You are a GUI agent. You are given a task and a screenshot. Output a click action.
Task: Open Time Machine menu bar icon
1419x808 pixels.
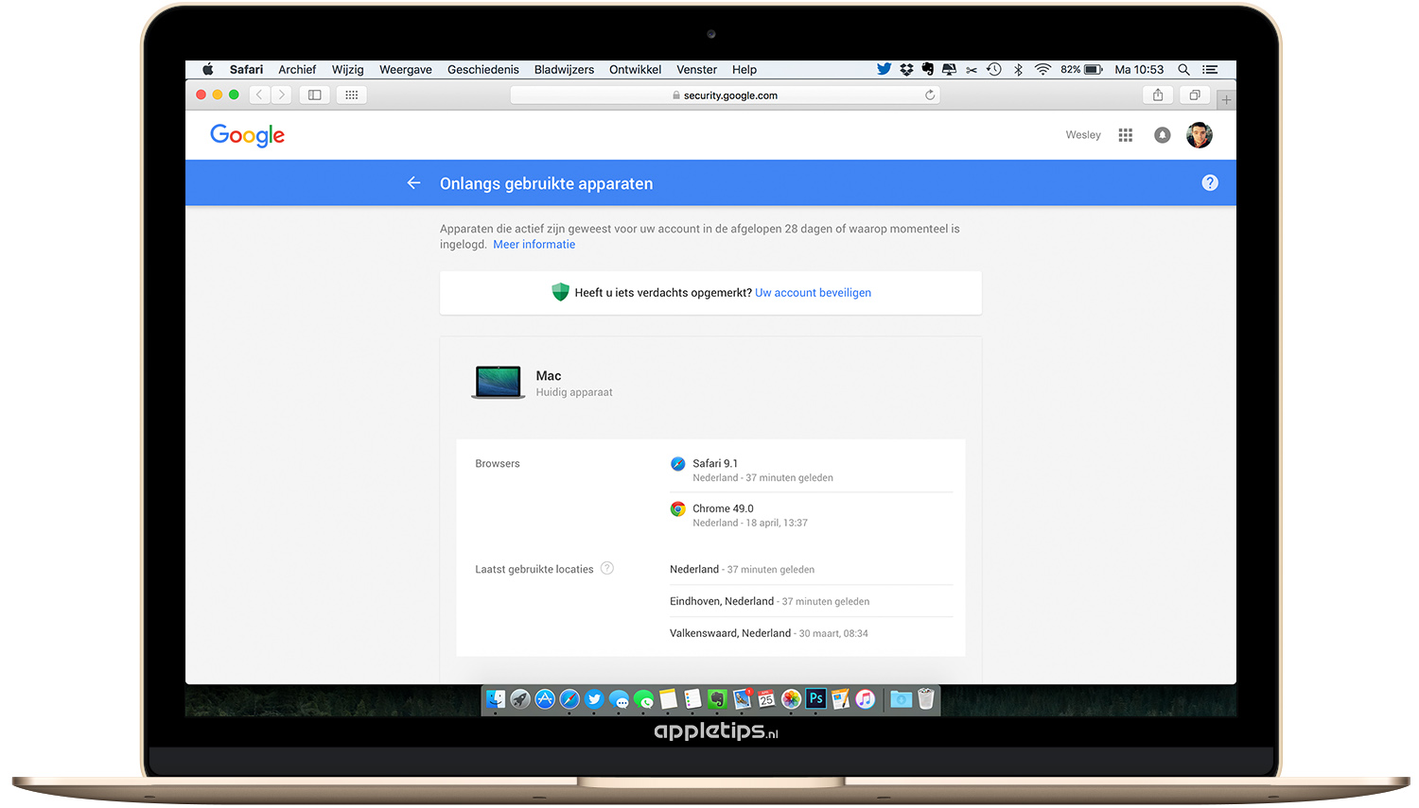(994, 69)
